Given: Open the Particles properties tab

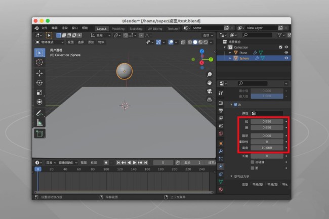Looking at the screenshot, I should click(221, 159).
